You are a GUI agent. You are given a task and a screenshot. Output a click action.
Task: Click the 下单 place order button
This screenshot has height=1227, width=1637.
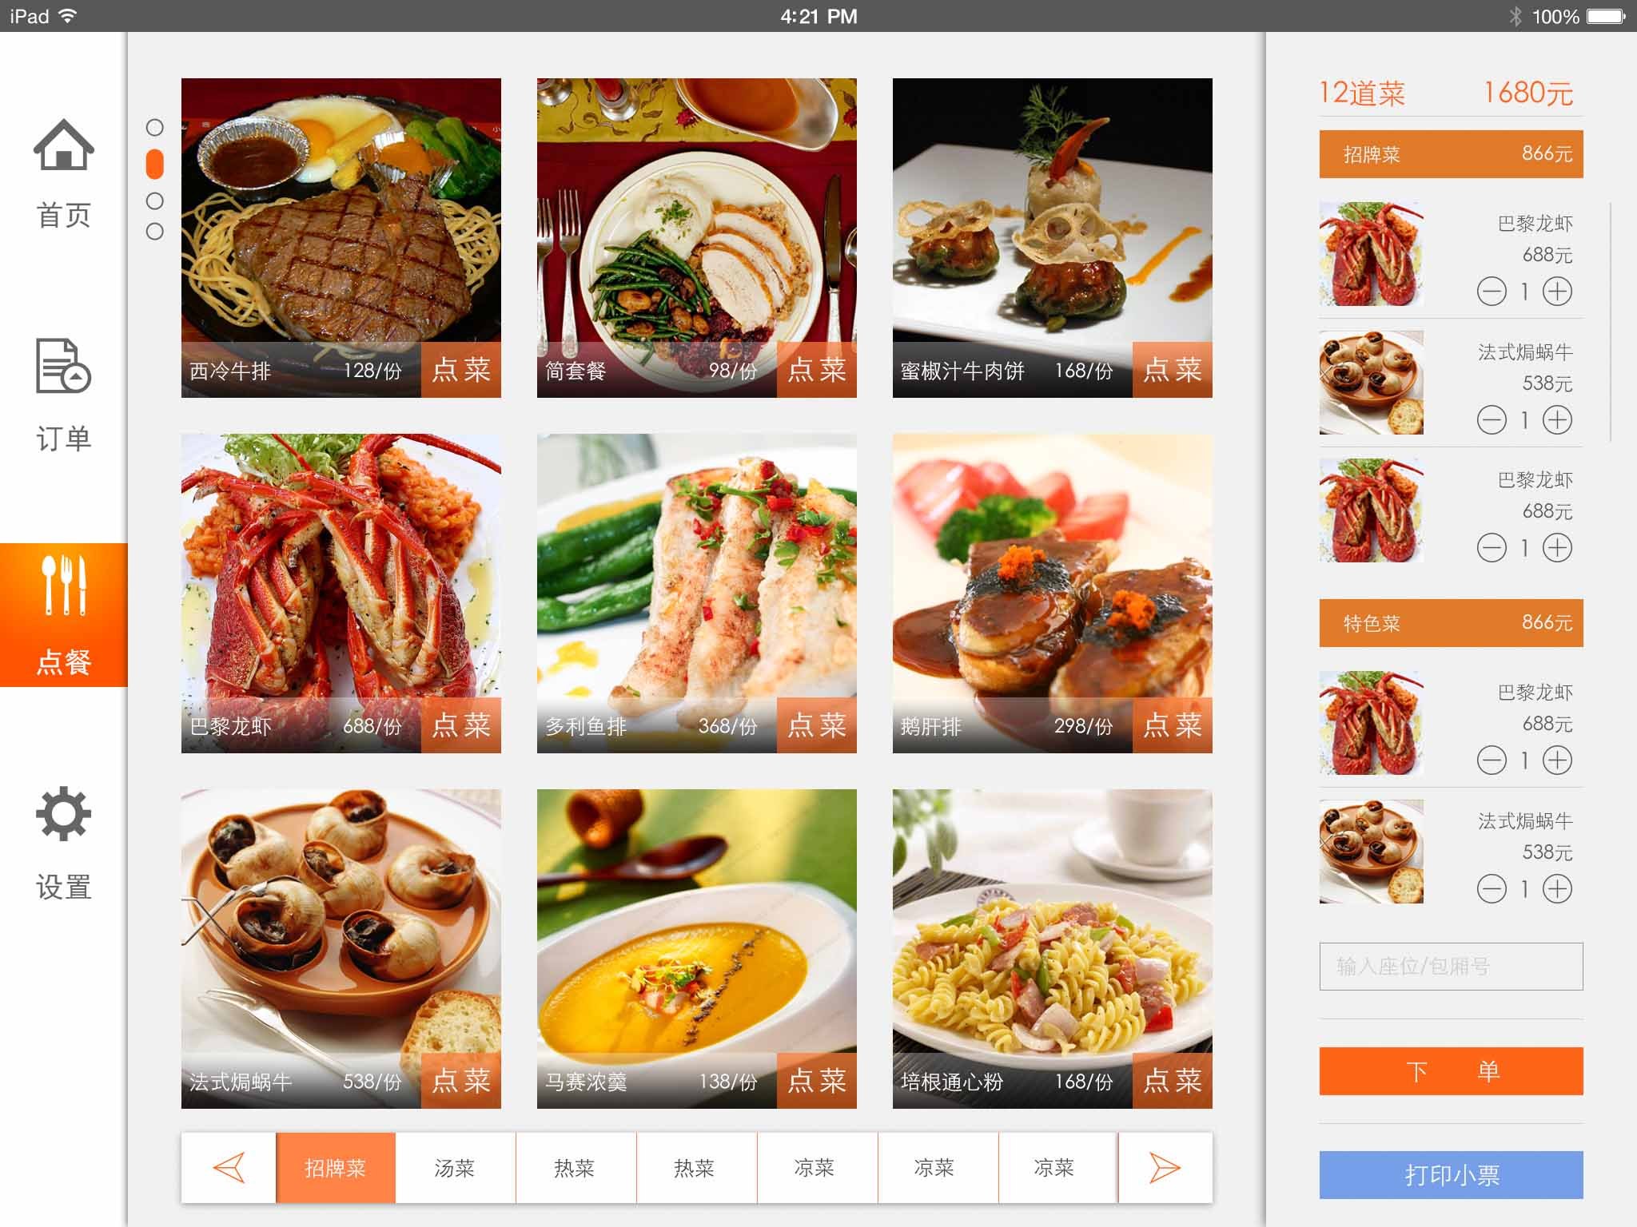(1451, 1071)
